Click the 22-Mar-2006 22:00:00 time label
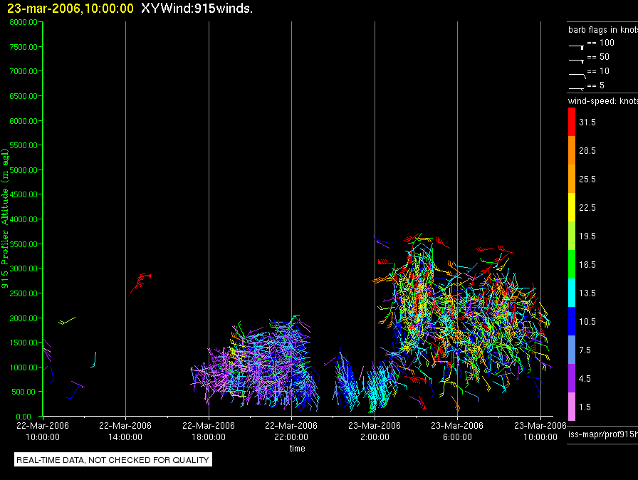The height and width of the screenshot is (480, 638). coord(291,431)
